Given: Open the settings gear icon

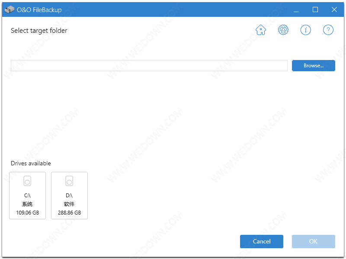Looking at the screenshot, I should click(283, 30).
